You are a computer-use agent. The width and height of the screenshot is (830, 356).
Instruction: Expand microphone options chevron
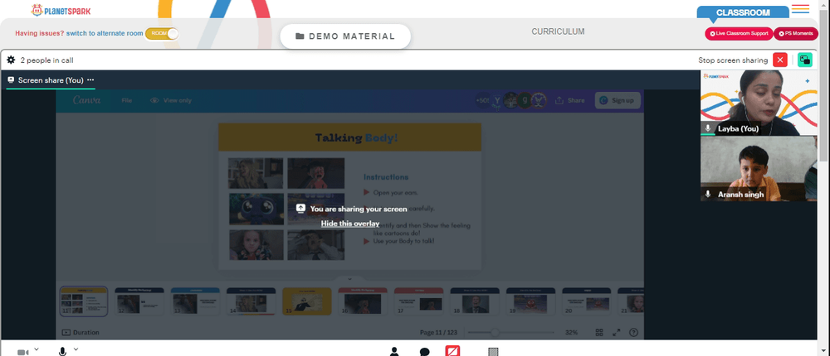(76, 349)
